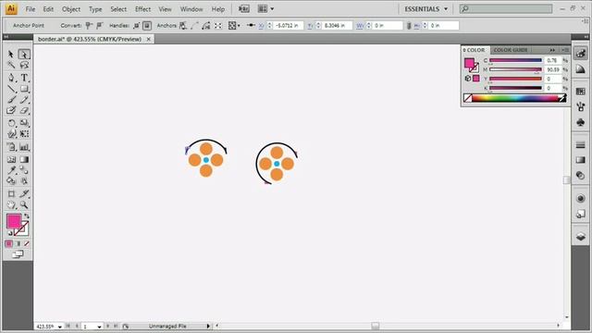592x333 pixels.
Task: Set paint mode to Color below swatches
Action: [x=8, y=244]
